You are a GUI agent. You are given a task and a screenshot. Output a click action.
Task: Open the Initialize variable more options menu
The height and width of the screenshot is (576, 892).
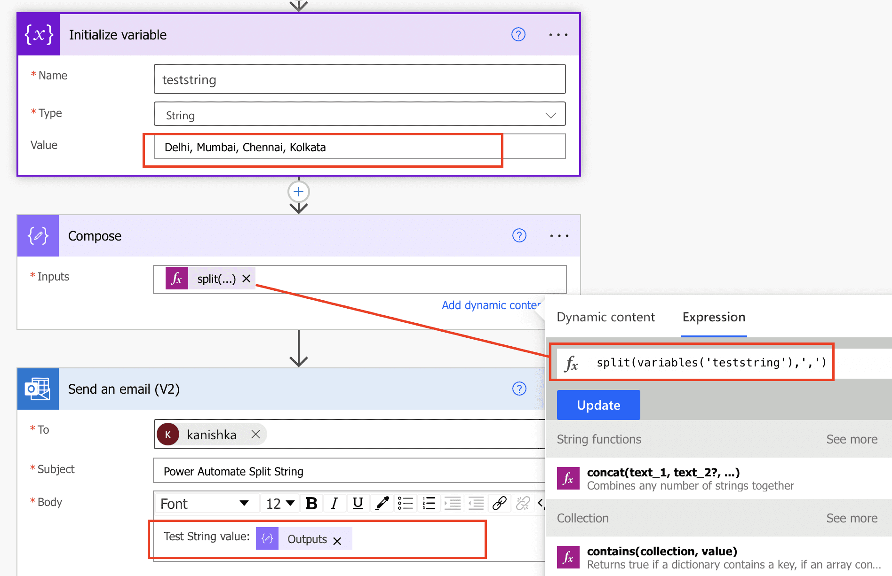[558, 35]
